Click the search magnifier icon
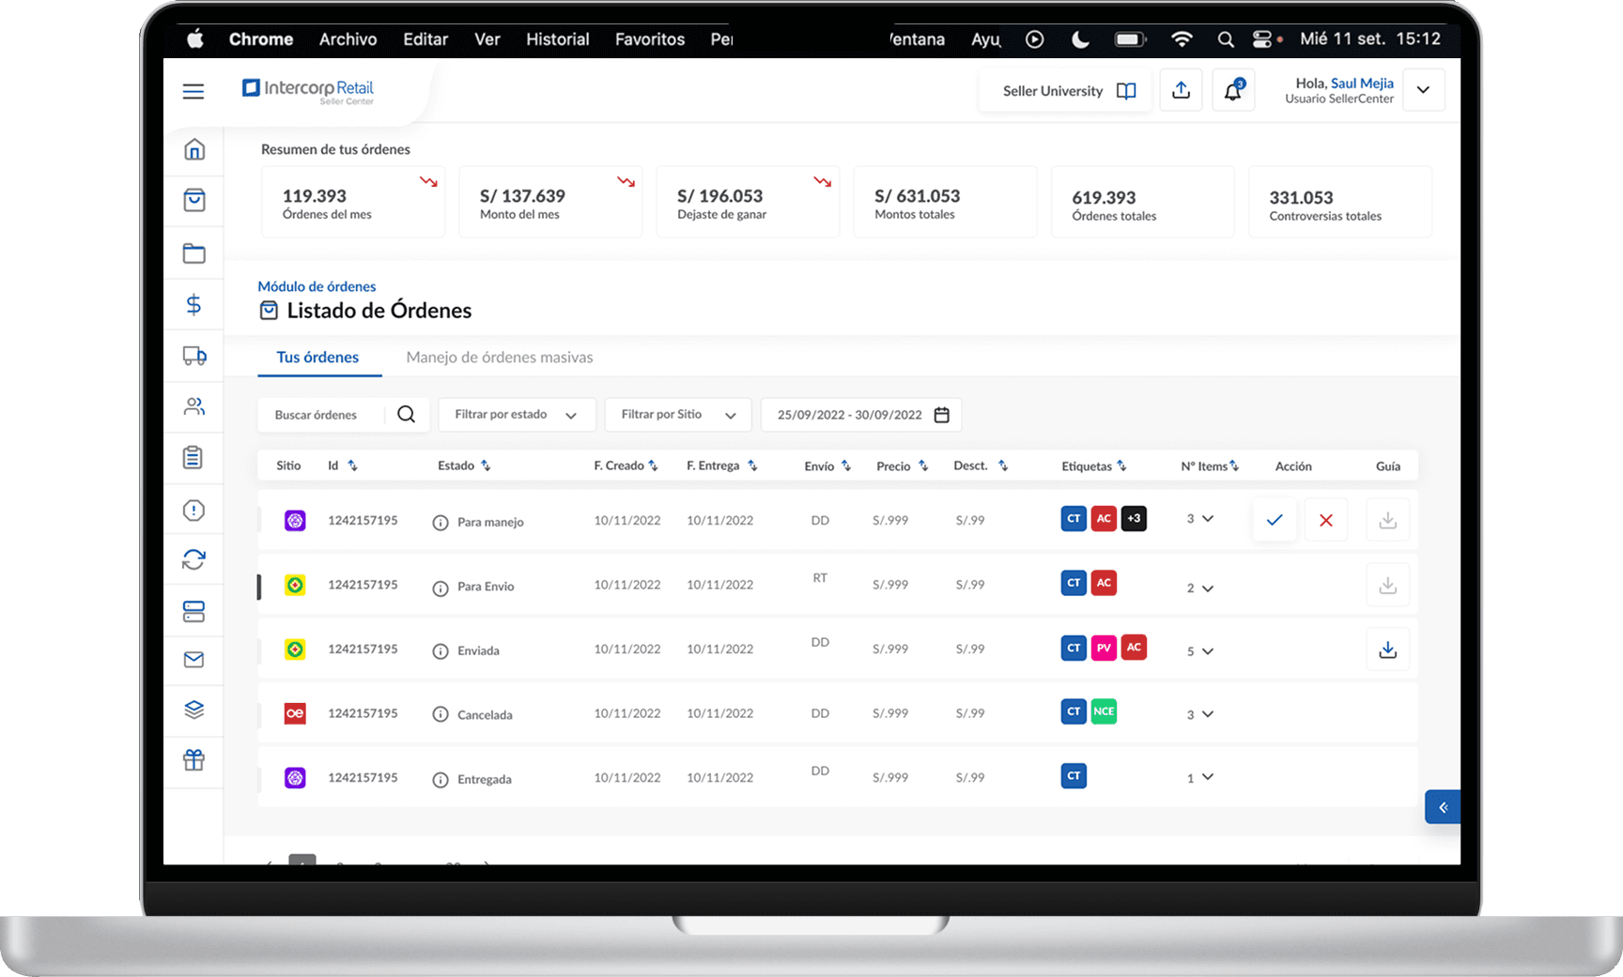Viewport: 1623px width, 977px height. point(406,415)
